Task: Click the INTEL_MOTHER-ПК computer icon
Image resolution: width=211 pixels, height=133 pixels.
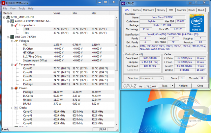Action: tap(8, 17)
